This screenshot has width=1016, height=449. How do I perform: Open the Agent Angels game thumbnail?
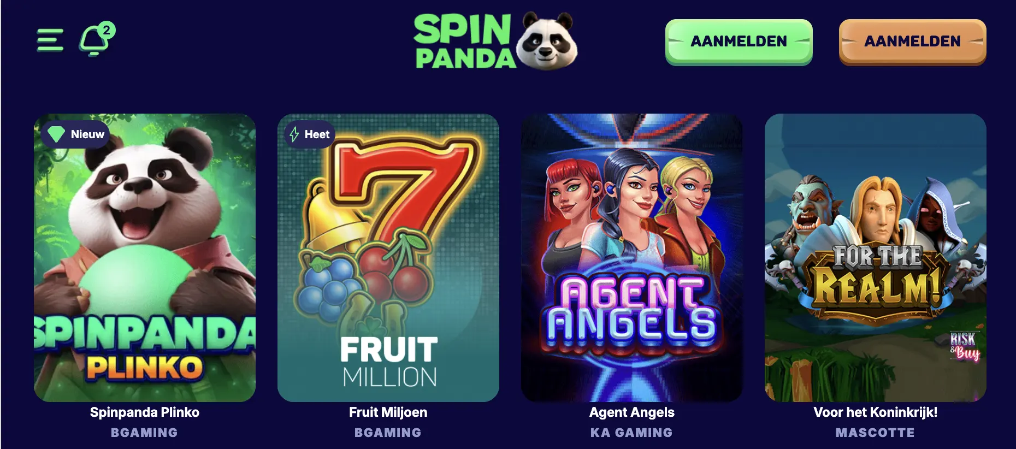point(632,258)
